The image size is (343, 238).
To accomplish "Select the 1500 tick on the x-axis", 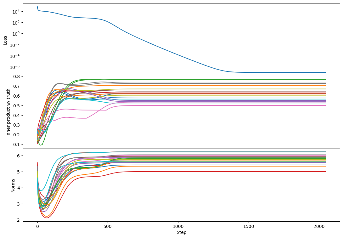I will click(x=249, y=226).
